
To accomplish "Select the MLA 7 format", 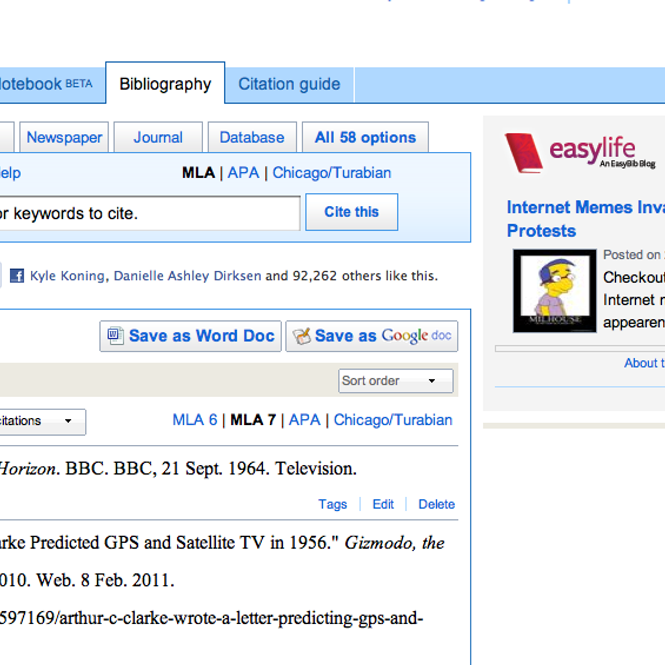I will [253, 420].
